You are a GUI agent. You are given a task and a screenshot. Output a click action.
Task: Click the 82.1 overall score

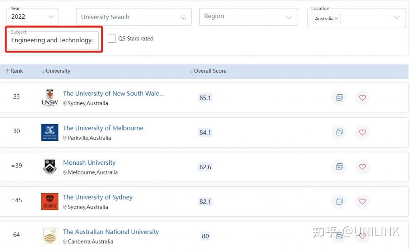click(x=205, y=202)
